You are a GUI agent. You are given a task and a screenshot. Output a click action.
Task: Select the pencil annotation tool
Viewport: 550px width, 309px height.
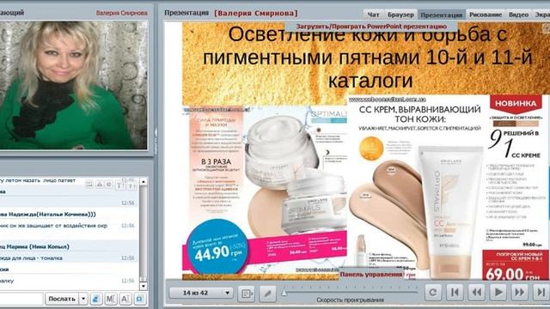pyautogui.click(x=267, y=294)
